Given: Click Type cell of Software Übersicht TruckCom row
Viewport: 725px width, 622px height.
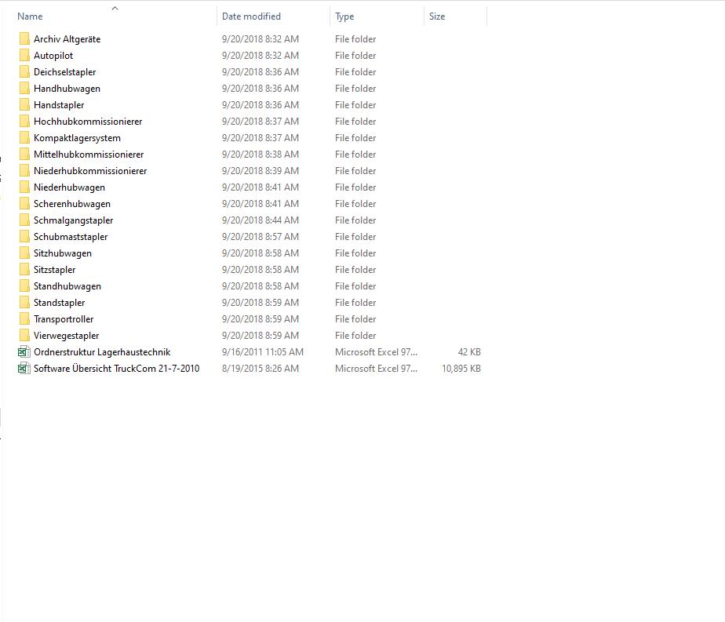Looking at the screenshot, I should [377, 369].
